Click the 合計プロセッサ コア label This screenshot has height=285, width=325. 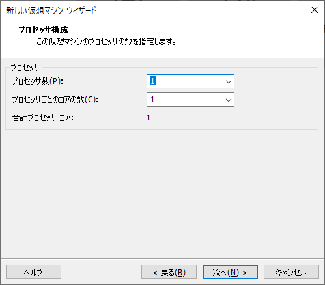coord(43,118)
